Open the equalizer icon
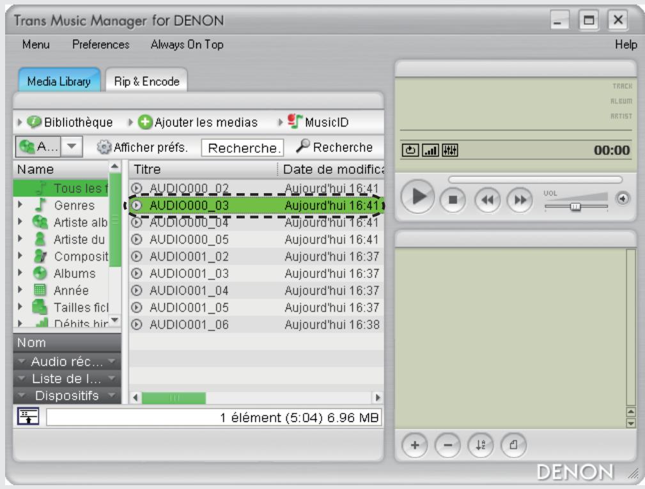The image size is (645, 489). point(450,150)
